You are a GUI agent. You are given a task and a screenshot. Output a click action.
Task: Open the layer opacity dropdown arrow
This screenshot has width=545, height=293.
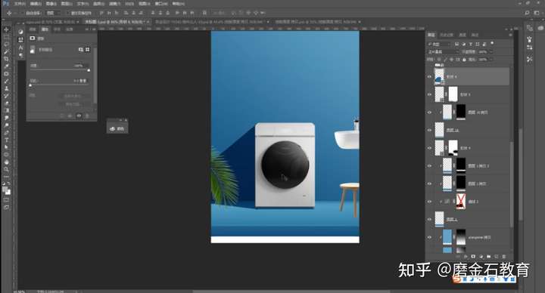click(491, 51)
